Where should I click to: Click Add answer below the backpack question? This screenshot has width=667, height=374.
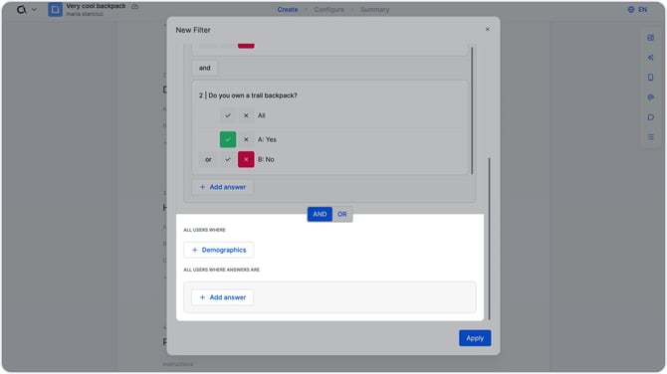pyautogui.click(x=222, y=187)
